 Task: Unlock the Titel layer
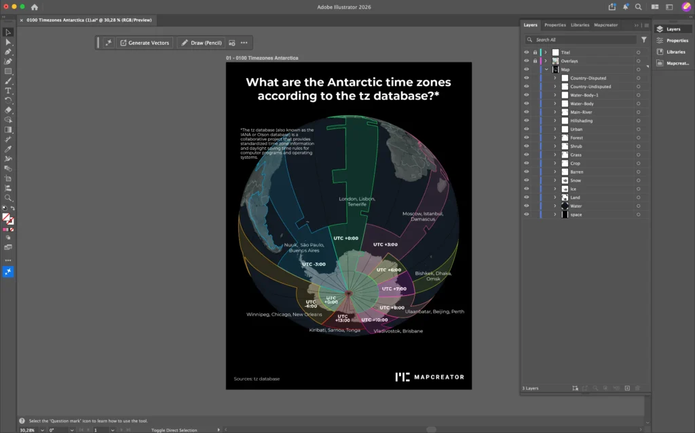pyautogui.click(x=535, y=52)
